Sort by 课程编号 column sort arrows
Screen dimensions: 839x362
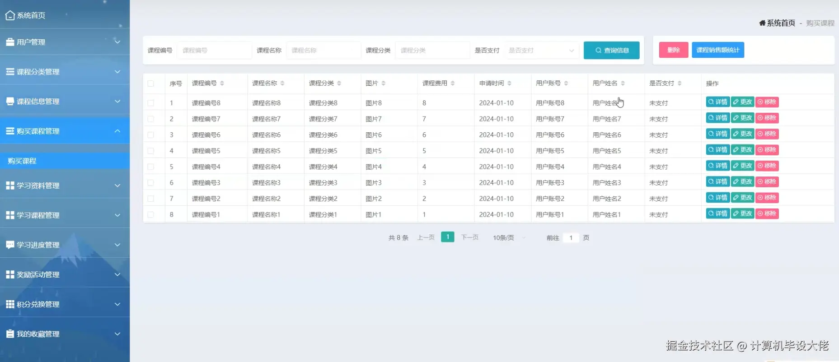coord(222,84)
